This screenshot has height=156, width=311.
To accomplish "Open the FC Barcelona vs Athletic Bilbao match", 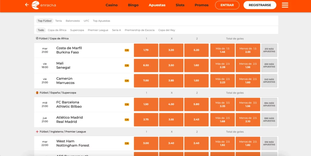I will pyautogui.click(x=69, y=104).
